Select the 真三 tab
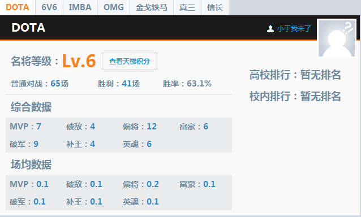The height and width of the screenshot is (217, 361). [187, 7]
